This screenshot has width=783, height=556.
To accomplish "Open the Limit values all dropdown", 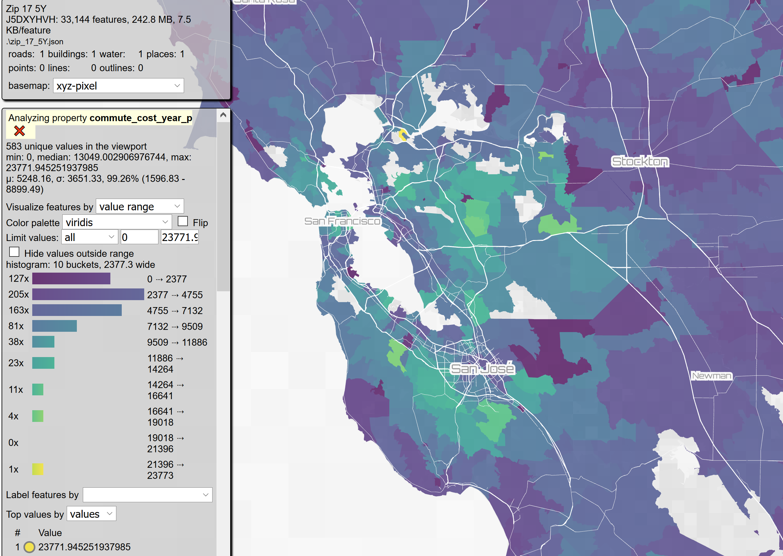I will [90, 237].
